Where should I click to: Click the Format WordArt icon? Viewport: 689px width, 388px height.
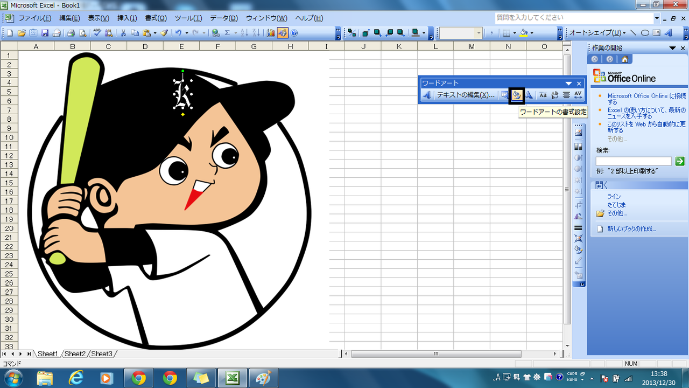[x=517, y=95]
